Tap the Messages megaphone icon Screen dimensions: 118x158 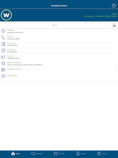pos(33,153)
